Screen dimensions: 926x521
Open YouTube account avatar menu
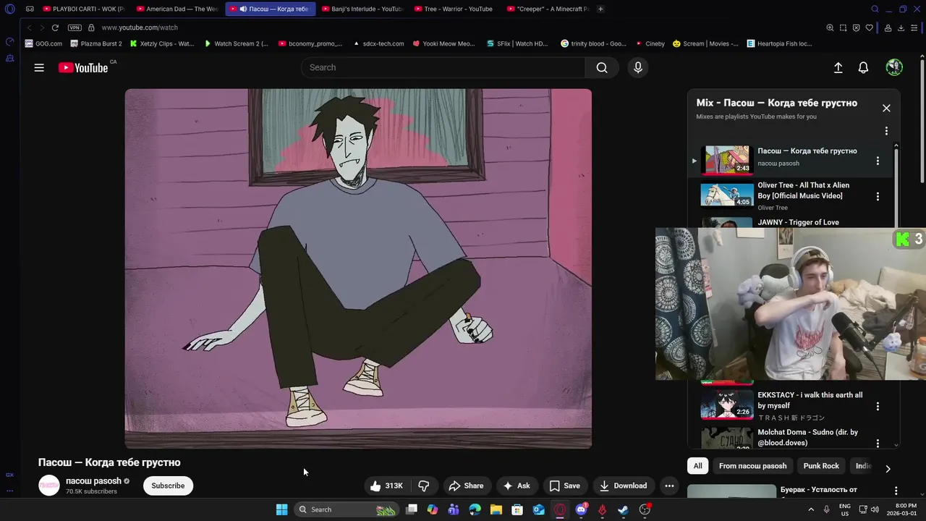click(894, 67)
